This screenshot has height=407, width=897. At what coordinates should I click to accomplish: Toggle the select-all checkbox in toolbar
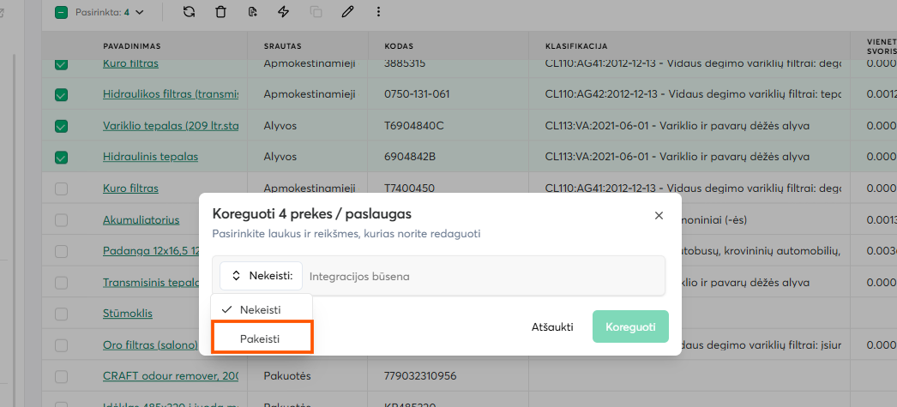tap(61, 13)
